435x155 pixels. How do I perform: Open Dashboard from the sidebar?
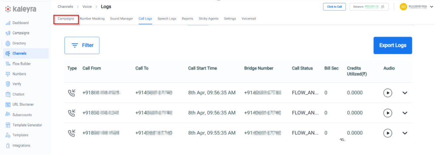(x=21, y=23)
